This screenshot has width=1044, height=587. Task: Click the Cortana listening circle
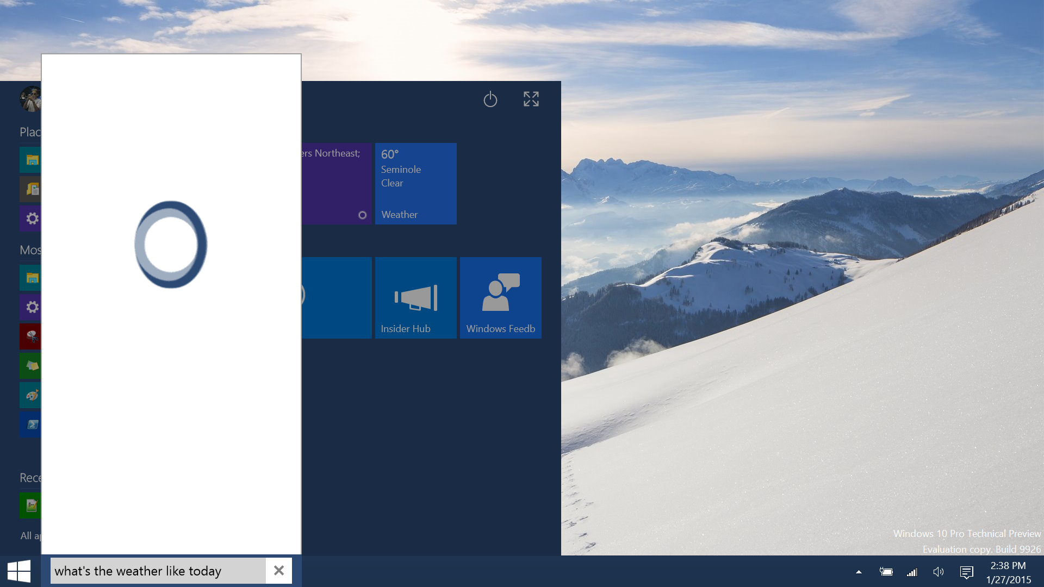coord(171,245)
